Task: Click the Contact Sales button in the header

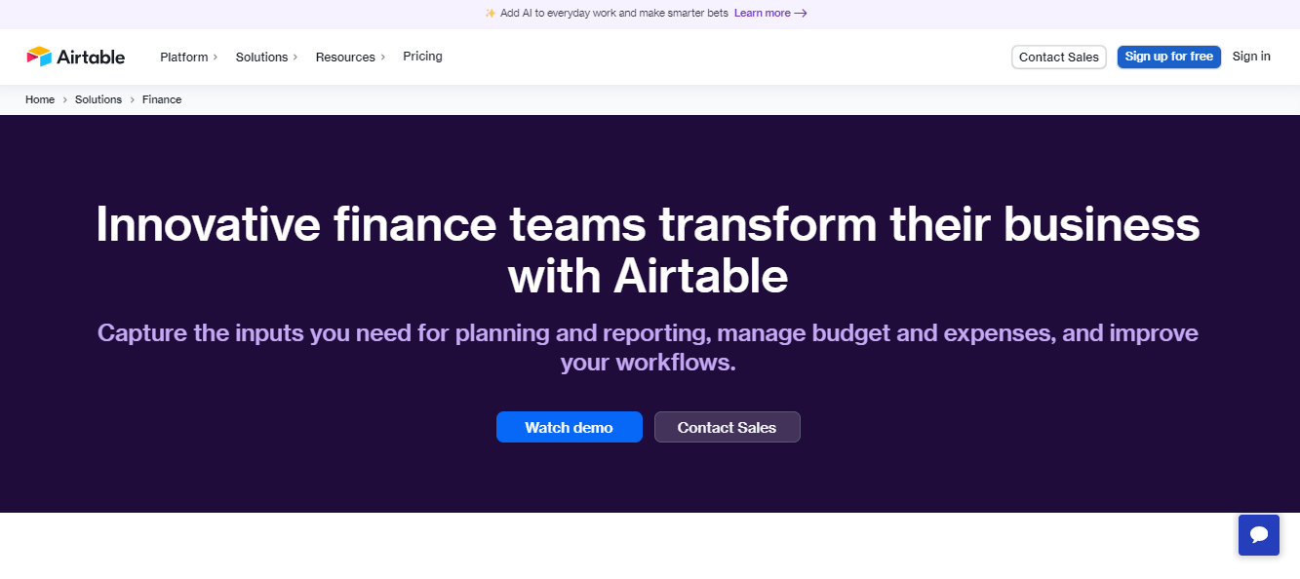Action: [1058, 57]
